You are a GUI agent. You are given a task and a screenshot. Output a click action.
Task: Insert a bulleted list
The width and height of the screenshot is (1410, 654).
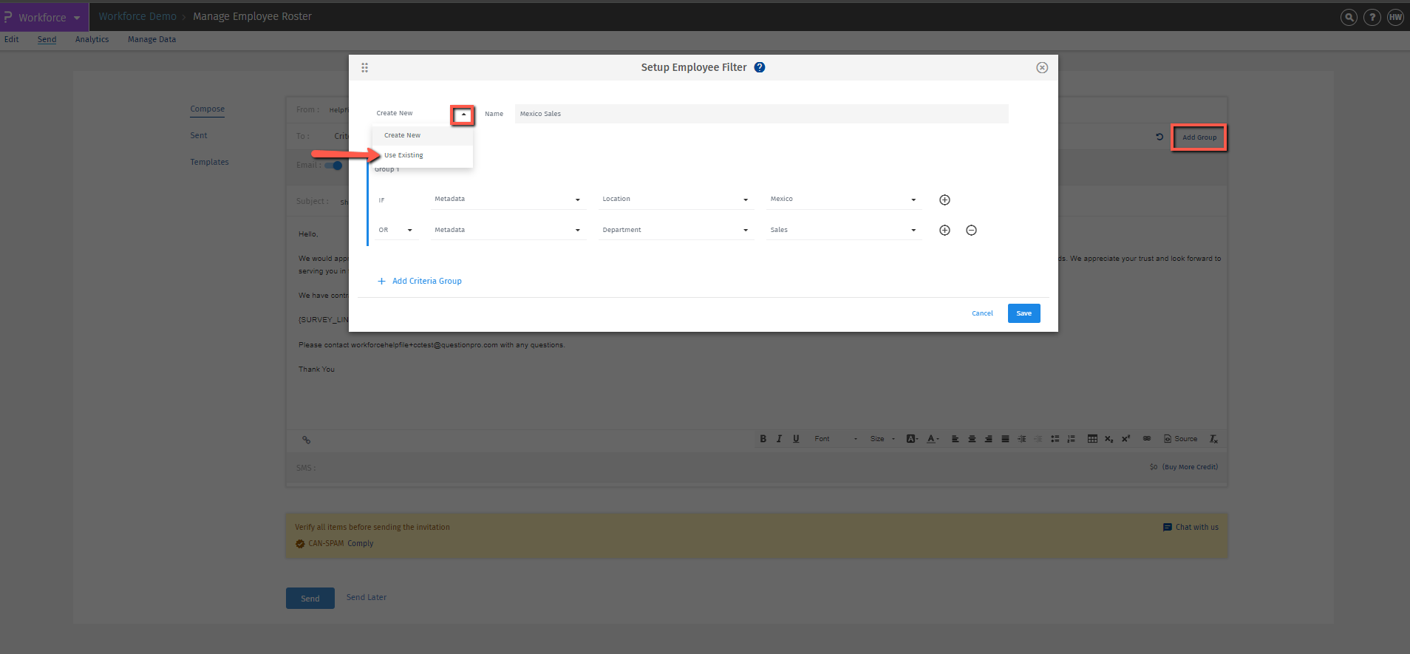point(1055,439)
